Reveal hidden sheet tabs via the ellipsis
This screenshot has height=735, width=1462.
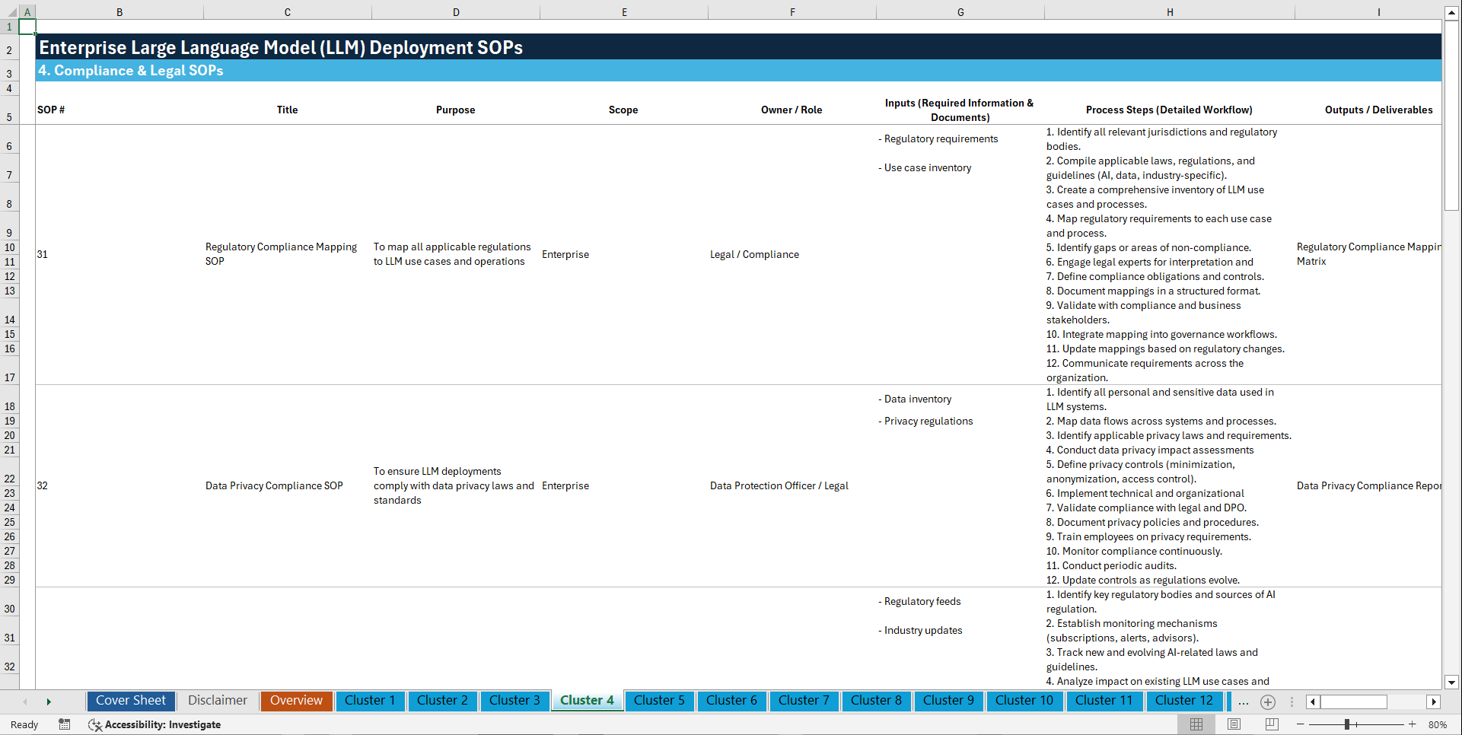[1243, 702]
